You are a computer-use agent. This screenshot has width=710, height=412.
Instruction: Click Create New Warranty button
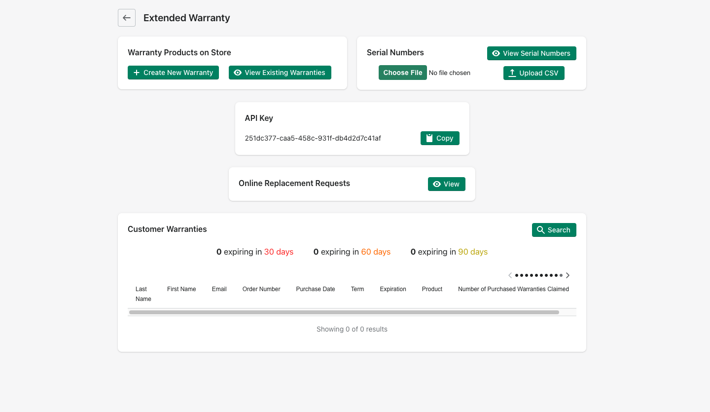click(173, 73)
